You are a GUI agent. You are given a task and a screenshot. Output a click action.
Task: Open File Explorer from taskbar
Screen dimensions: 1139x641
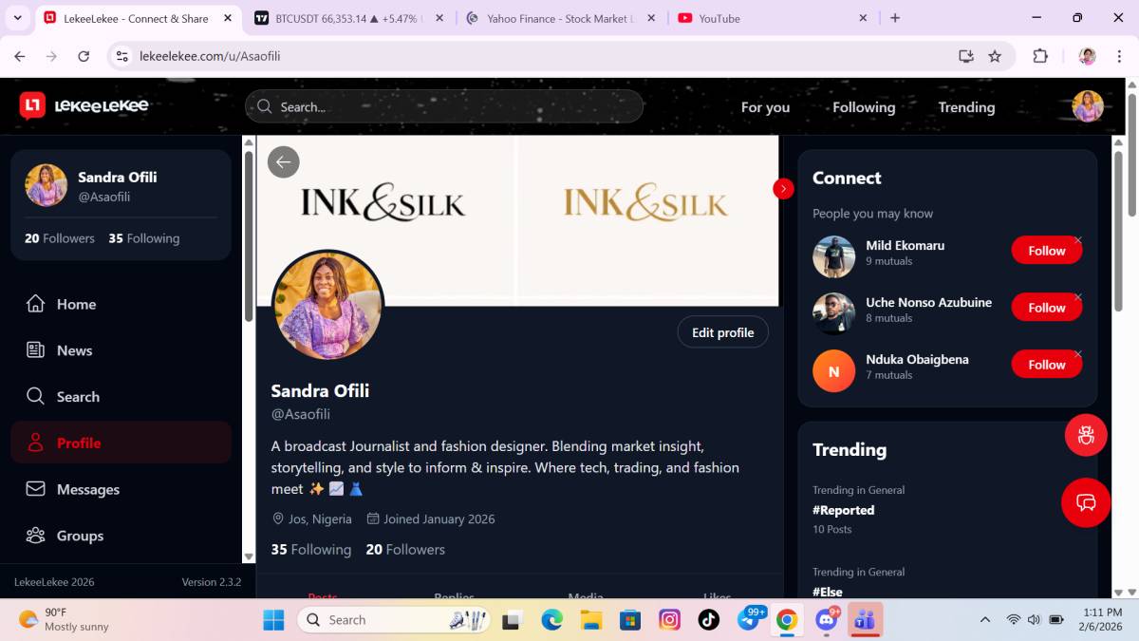[591, 620]
